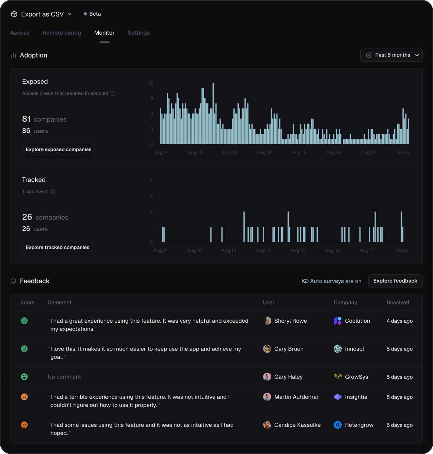The width and height of the screenshot is (433, 454).
Task: Click the comment starting 'I had some issues'
Action: coord(141,429)
